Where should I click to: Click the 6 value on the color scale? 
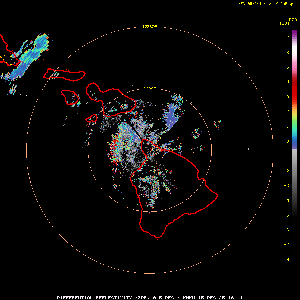click(x=288, y=52)
